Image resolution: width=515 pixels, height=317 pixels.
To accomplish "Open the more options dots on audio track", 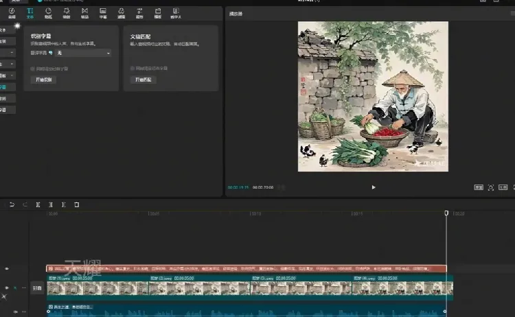I will click(23, 312).
